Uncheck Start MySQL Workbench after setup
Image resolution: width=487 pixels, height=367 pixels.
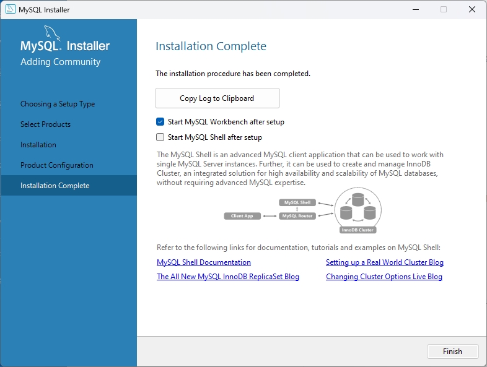click(160, 122)
